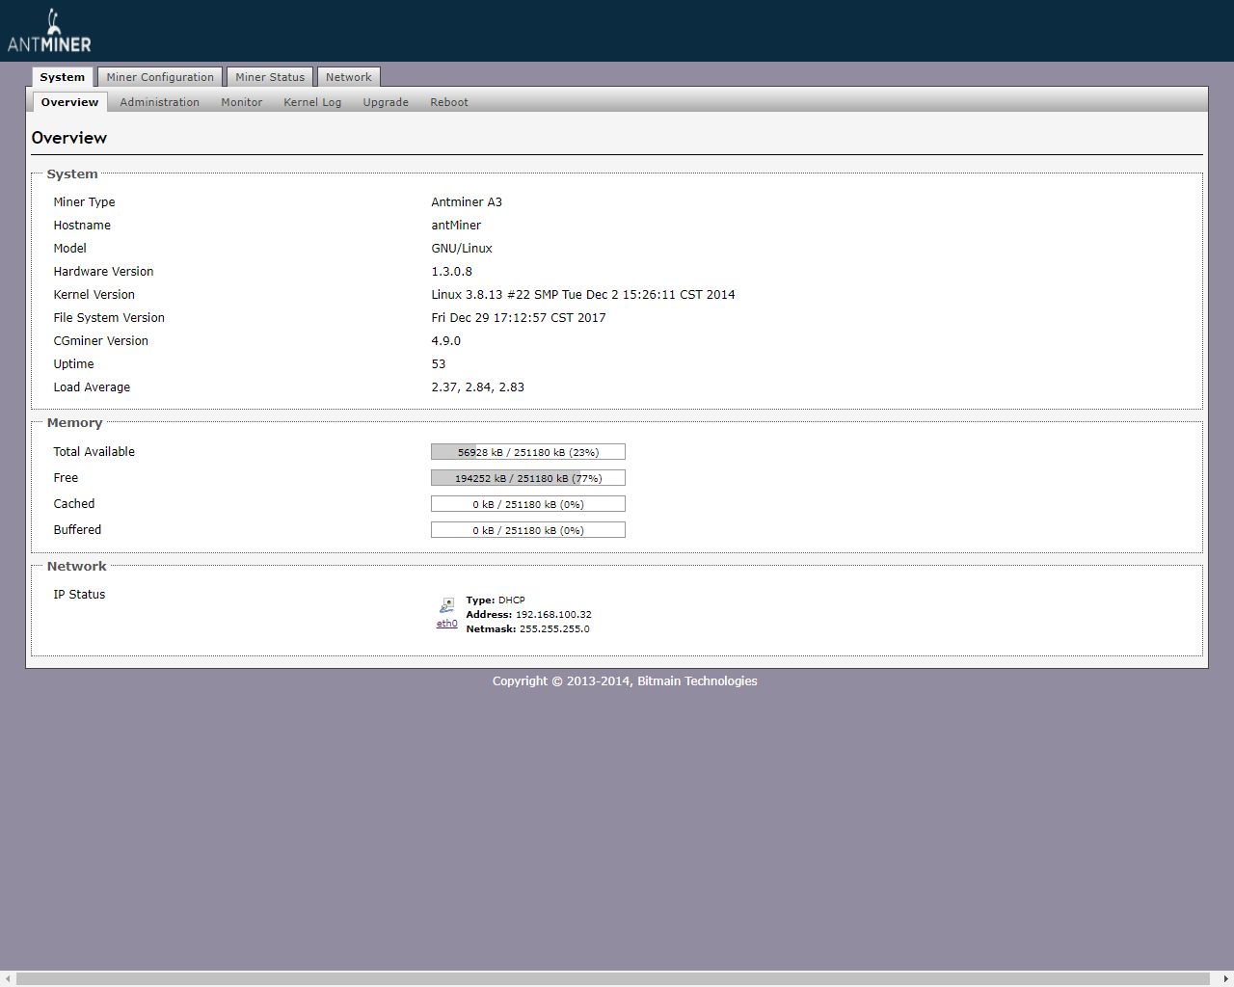
Task: Click the Netmask 255.255.255.0 value
Action: pyautogui.click(x=554, y=629)
